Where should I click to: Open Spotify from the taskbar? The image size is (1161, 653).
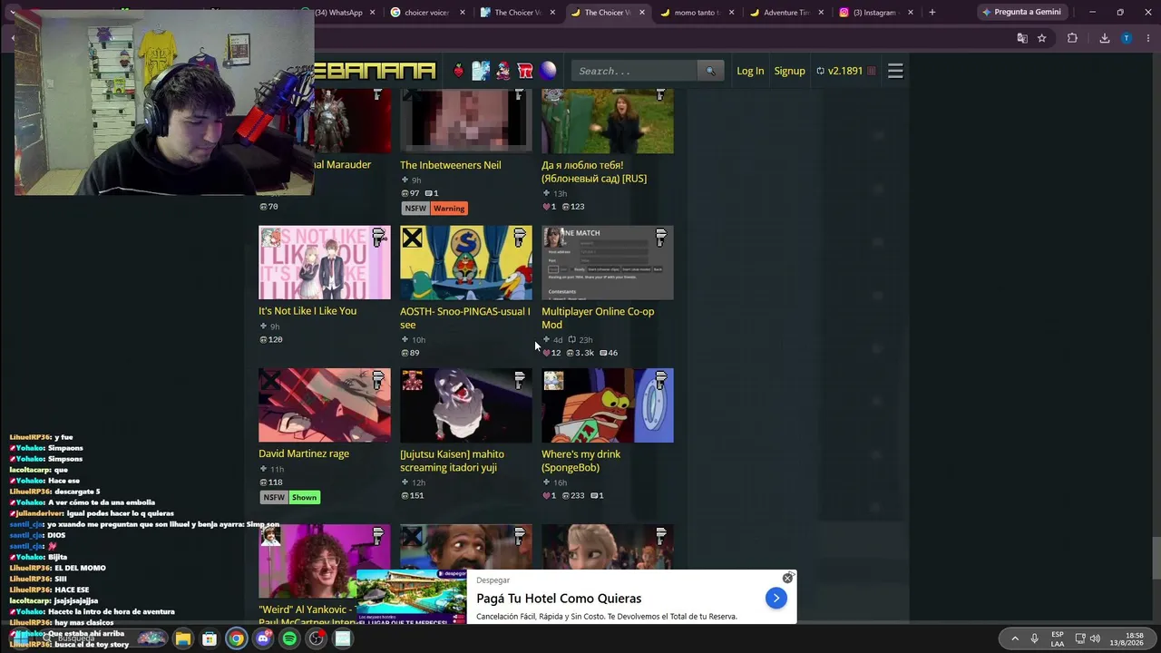pos(289,638)
